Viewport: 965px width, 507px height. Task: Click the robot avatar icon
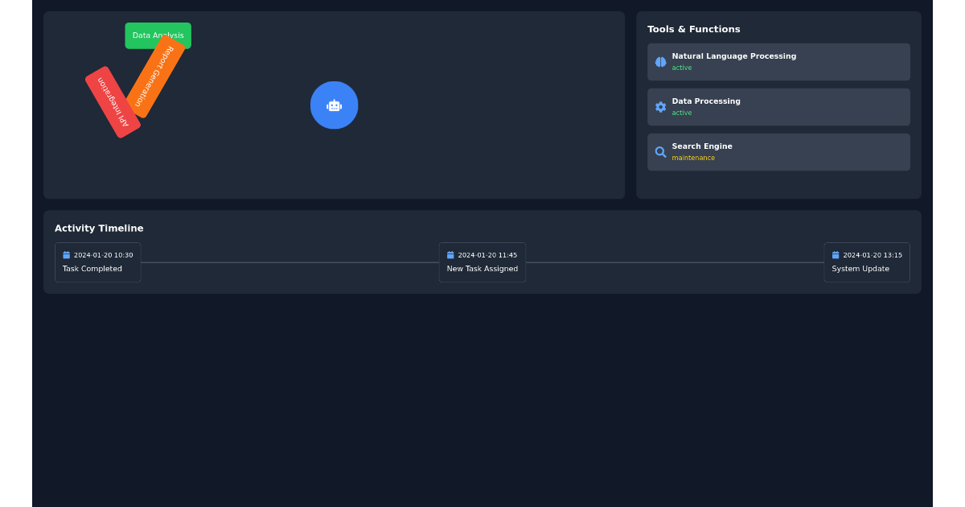[x=334, y=105]
